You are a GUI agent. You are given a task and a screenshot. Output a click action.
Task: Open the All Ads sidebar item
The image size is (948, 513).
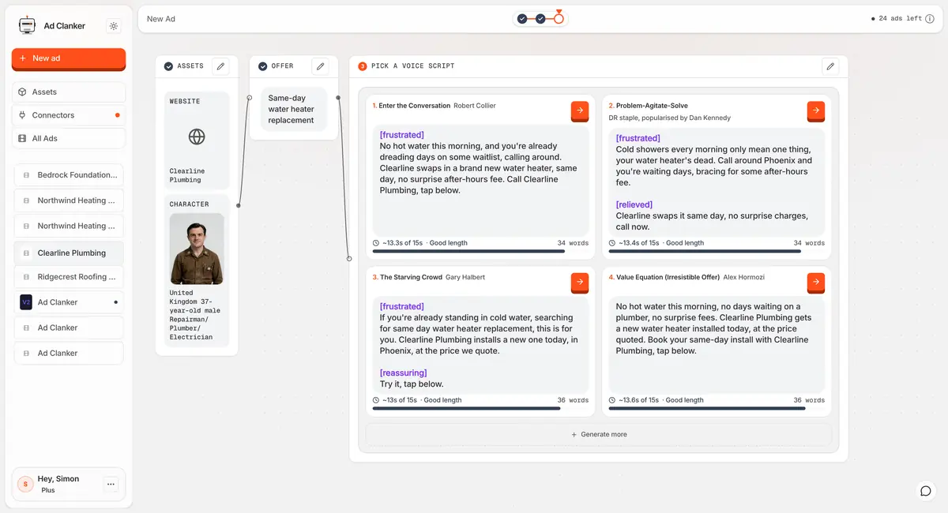point(69,138)
